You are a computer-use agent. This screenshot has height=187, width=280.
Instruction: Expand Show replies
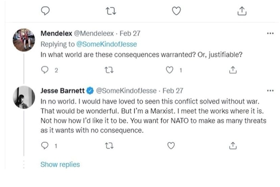click(60, 165)
